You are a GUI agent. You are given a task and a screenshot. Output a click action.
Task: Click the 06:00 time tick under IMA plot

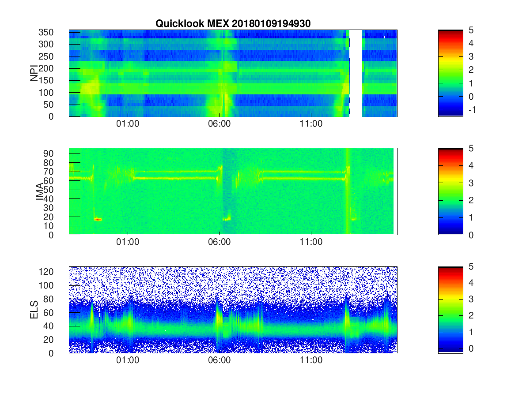coord(220,242)
